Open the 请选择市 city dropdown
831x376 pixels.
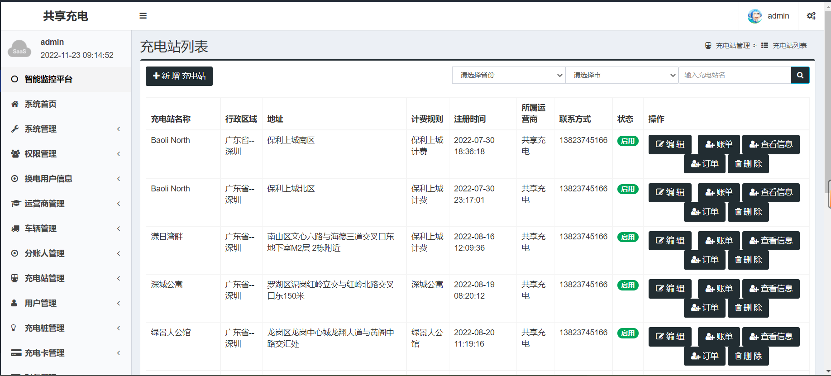coord(622,75)
